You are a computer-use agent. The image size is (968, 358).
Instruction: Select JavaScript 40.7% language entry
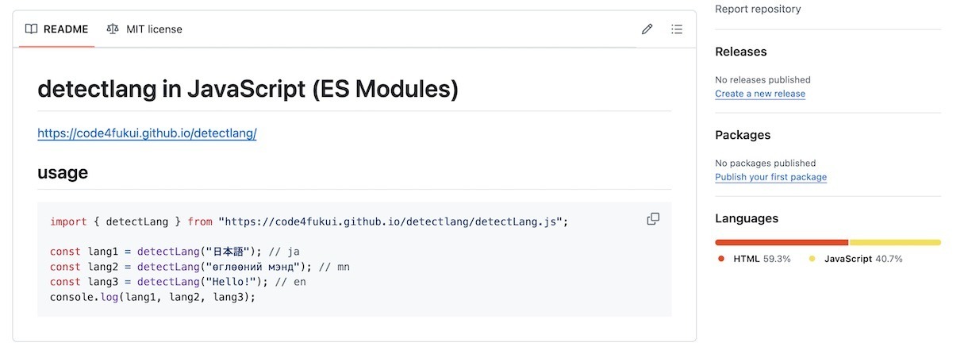856,259
